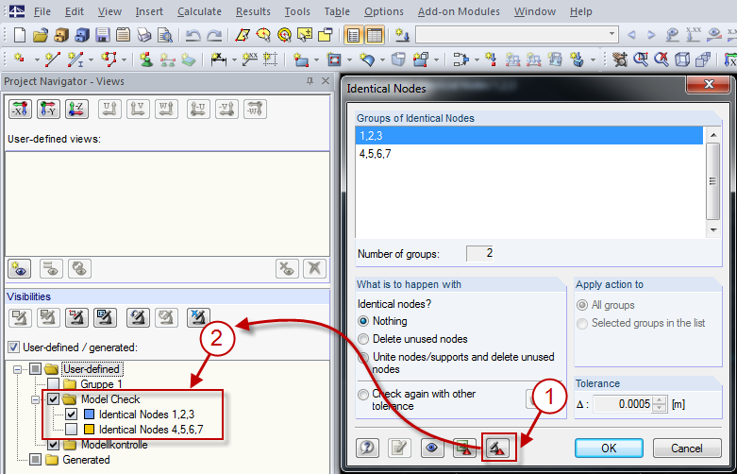The width and height of the screenshot is (737, 474).
Task: Click the wireframe cube view icon
Action: click(682, 59)
